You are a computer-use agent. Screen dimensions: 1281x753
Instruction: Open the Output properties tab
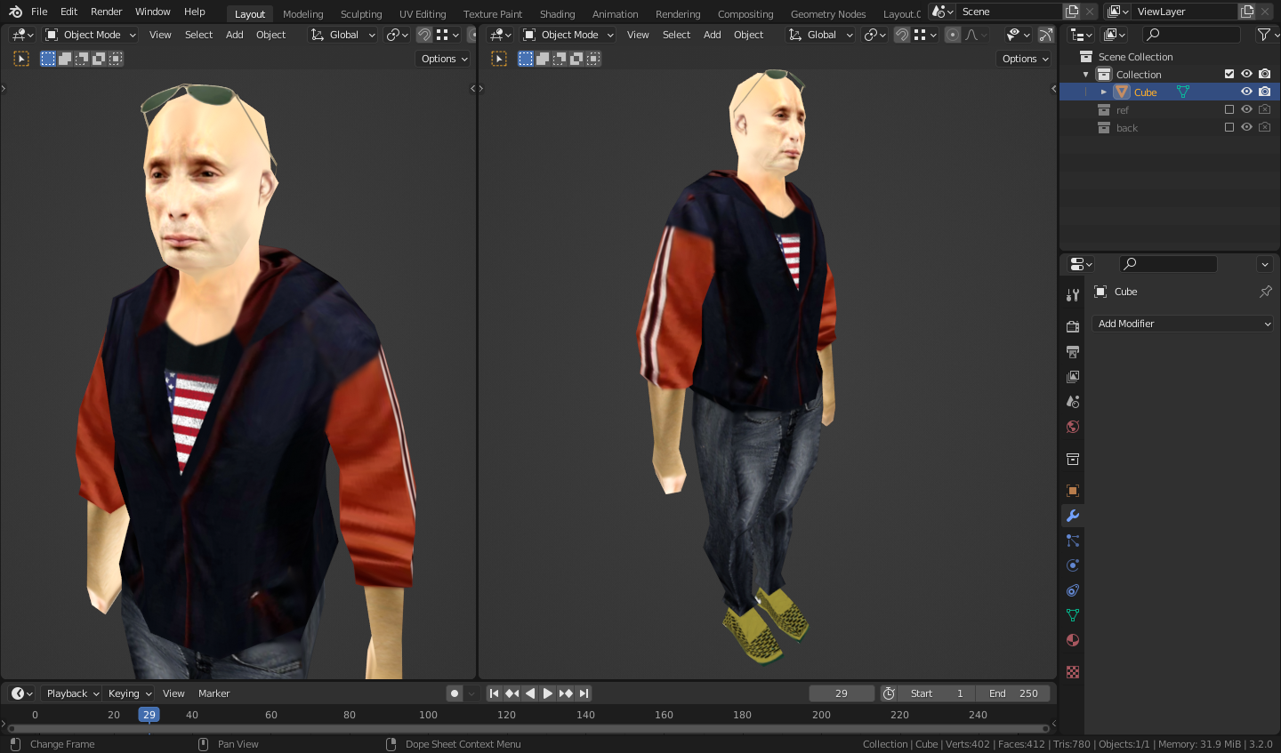pos(1073,352)
